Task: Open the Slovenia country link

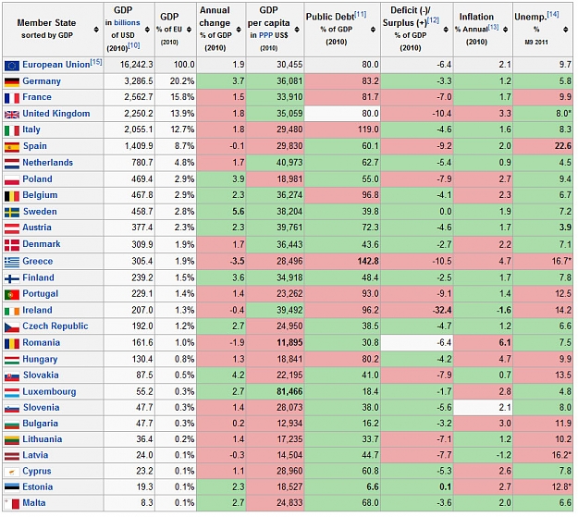Action: coord(42,408)
